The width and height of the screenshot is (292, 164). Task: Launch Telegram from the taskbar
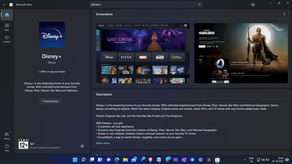tap(192, 160)
